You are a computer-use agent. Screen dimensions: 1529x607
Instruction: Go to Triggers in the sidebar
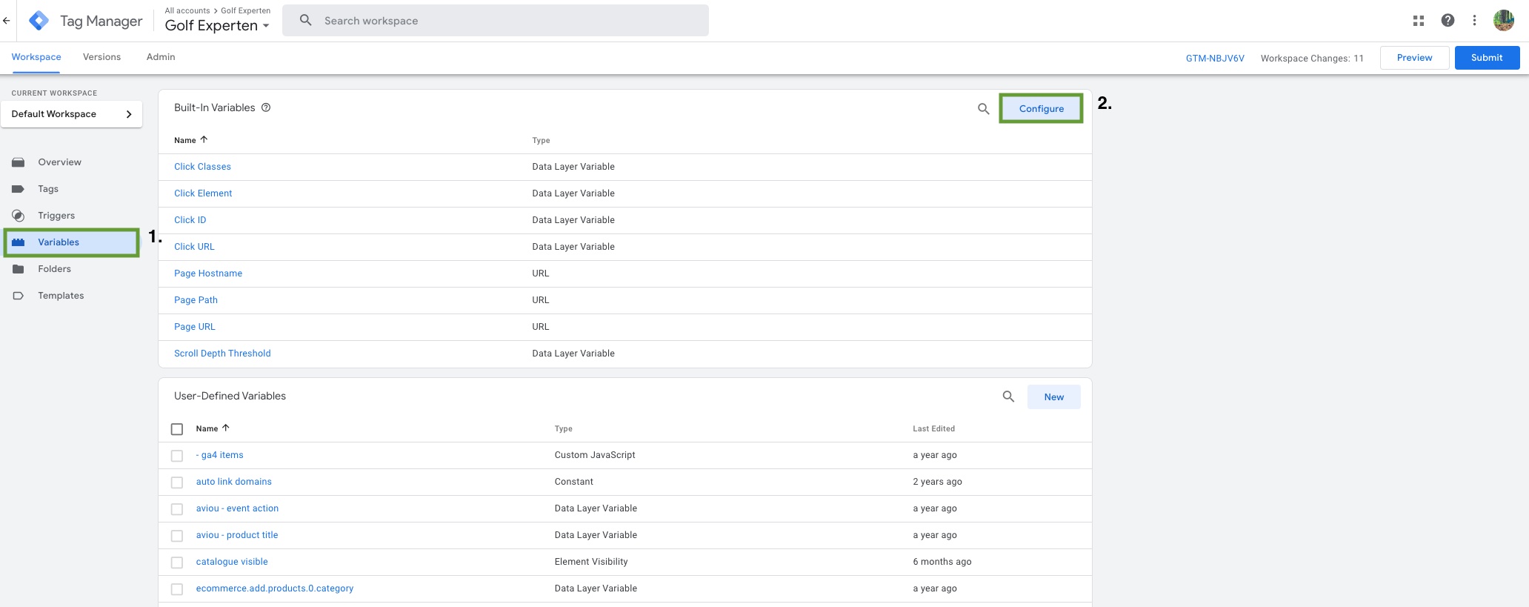point(56,216)
